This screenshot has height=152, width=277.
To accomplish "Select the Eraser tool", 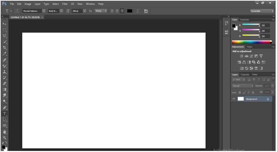I will coord(5,84).
